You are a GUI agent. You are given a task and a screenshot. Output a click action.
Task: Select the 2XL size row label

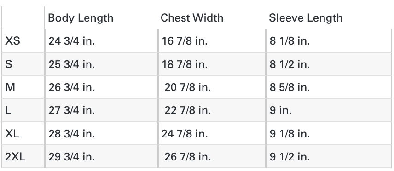point(15,157)
